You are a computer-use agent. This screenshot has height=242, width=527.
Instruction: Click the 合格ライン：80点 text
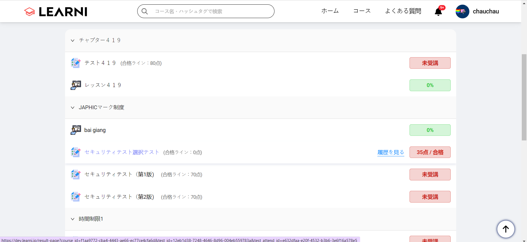pyautogui.click(x=141, y=63)
